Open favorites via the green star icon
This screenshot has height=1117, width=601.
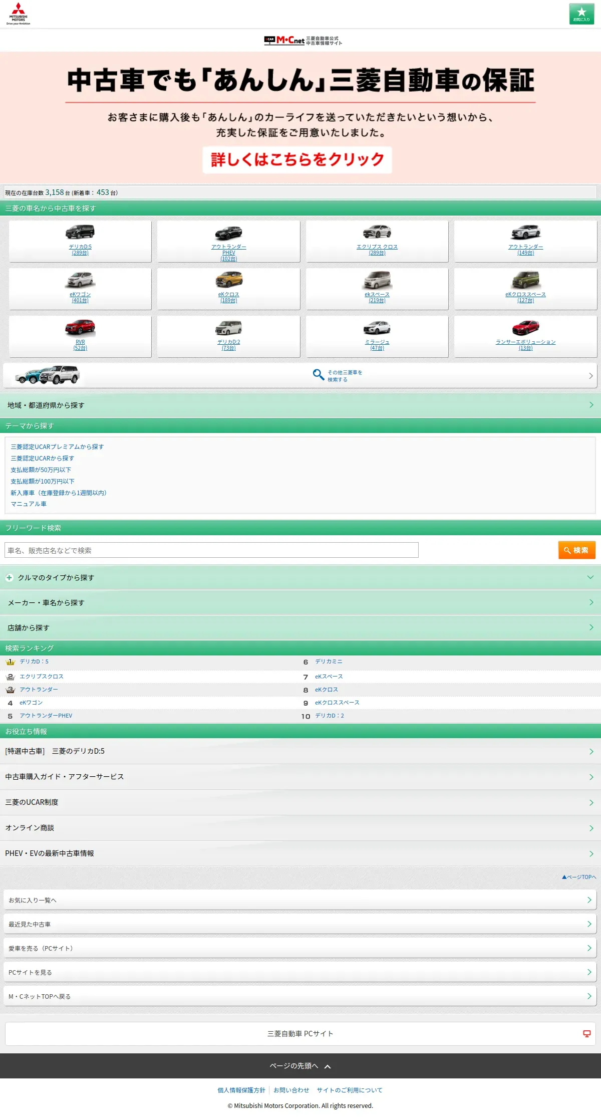[x=581, y=14]
